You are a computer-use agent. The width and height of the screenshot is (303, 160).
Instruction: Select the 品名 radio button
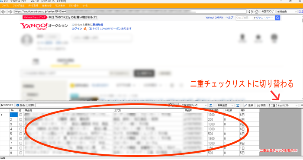(18, 105)
